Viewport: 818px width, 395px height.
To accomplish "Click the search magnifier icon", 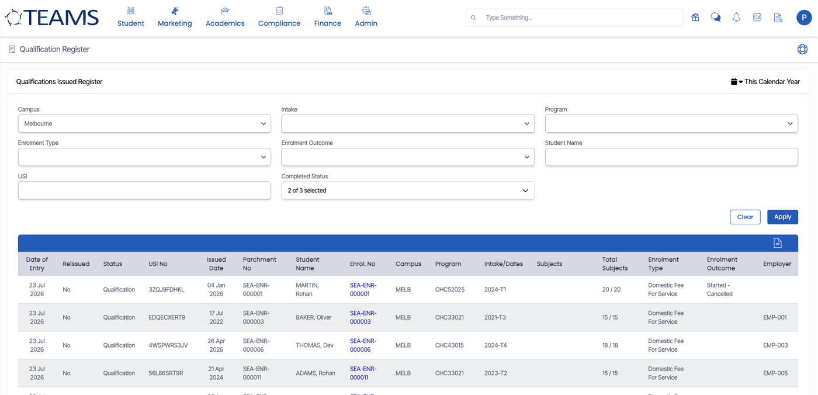I will pos(473,18).
